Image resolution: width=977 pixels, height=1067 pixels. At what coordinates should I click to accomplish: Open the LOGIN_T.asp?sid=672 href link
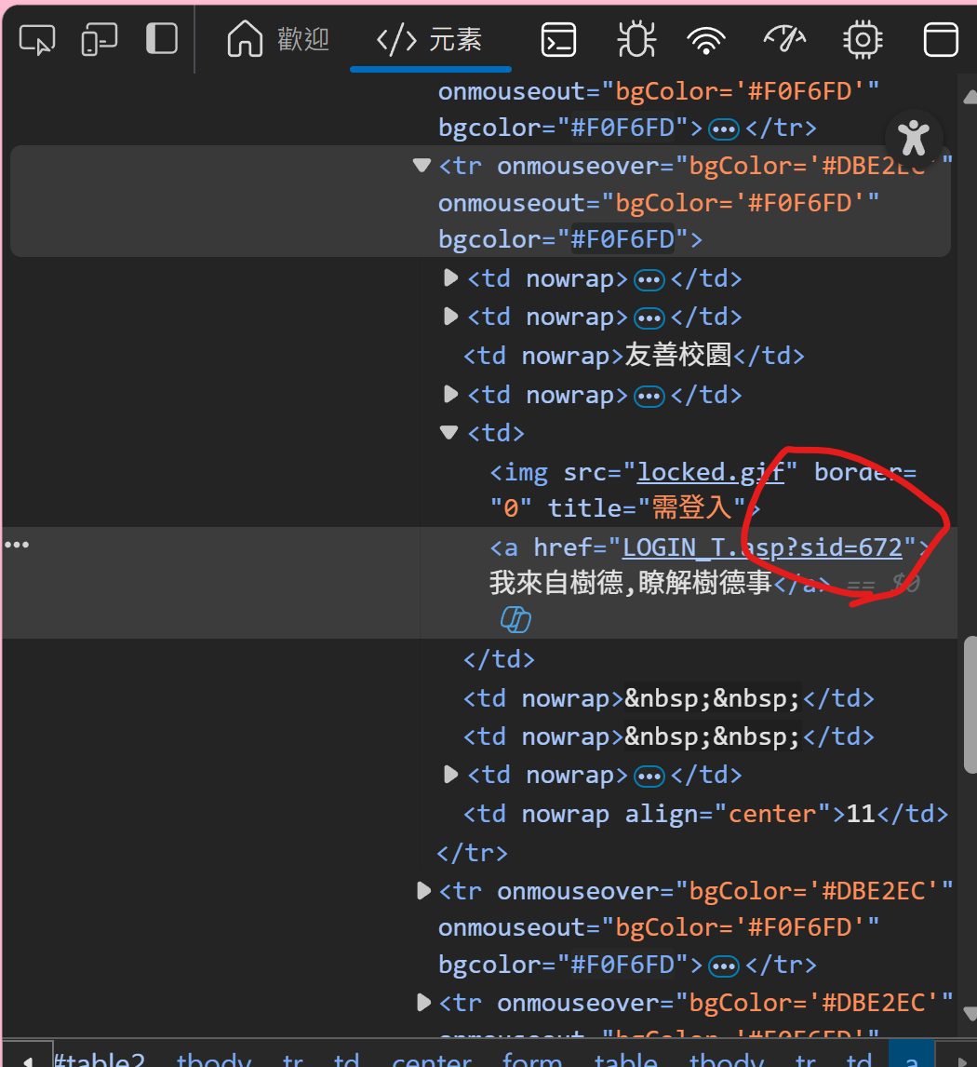coord(762,547)
